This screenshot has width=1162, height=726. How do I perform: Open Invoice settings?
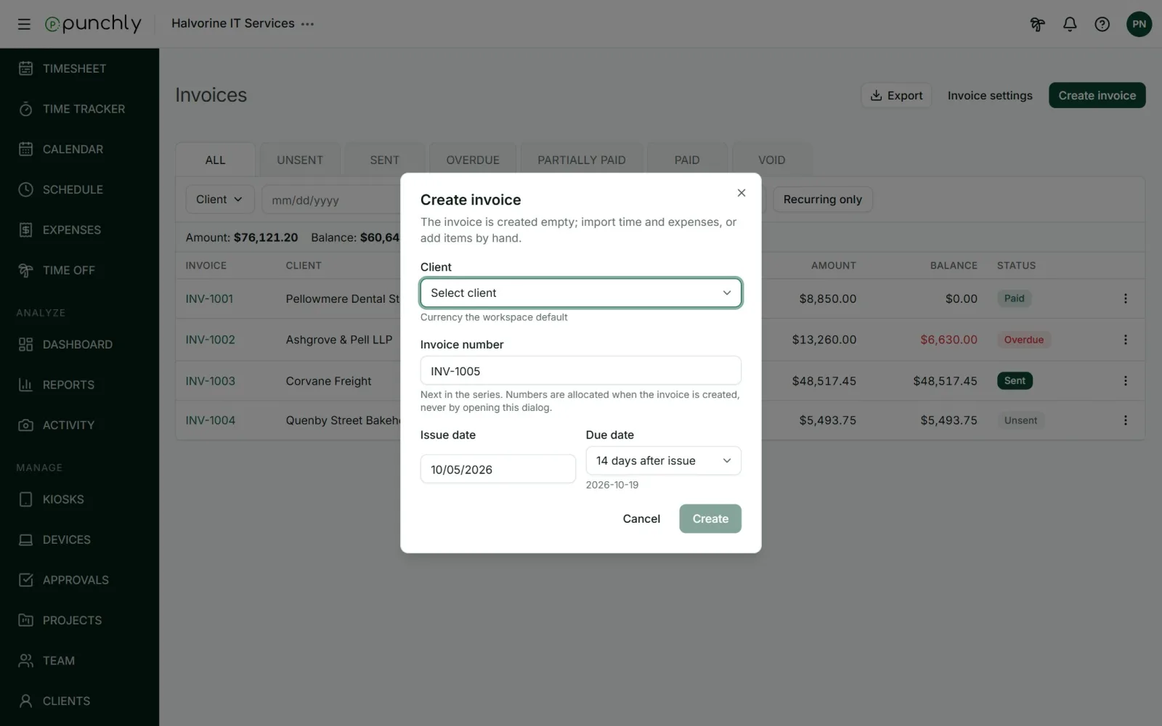point(990,95)
